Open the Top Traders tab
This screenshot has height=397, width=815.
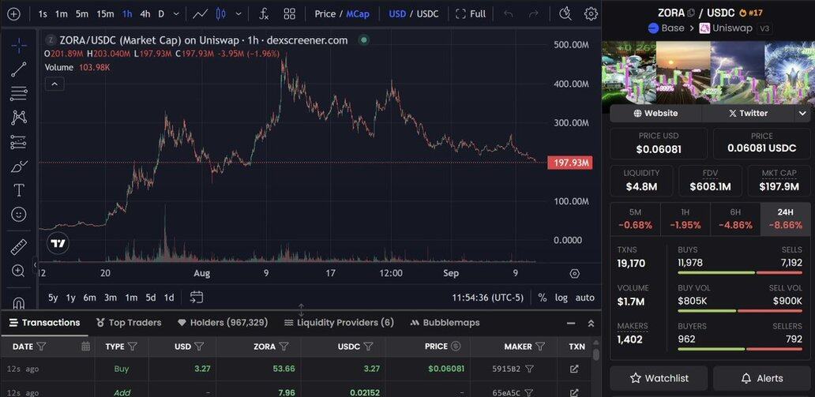129,323
